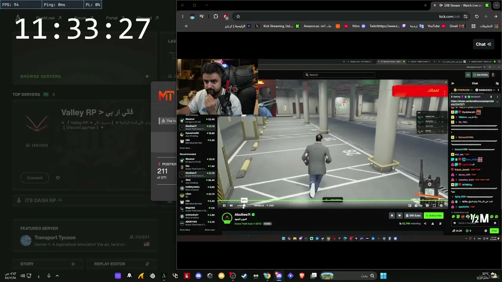The width and height of the screenshot is (502, 282).
Task: Open the Windows Start menu
Action: 383,276
